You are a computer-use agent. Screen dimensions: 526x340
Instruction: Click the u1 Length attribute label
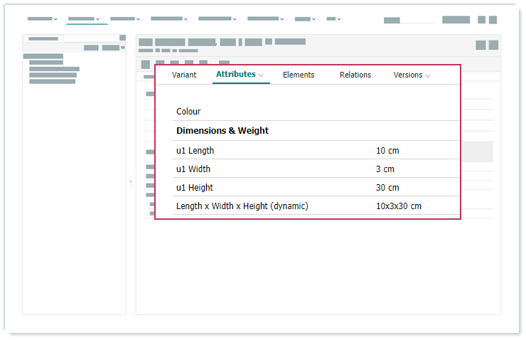[195, 151]
